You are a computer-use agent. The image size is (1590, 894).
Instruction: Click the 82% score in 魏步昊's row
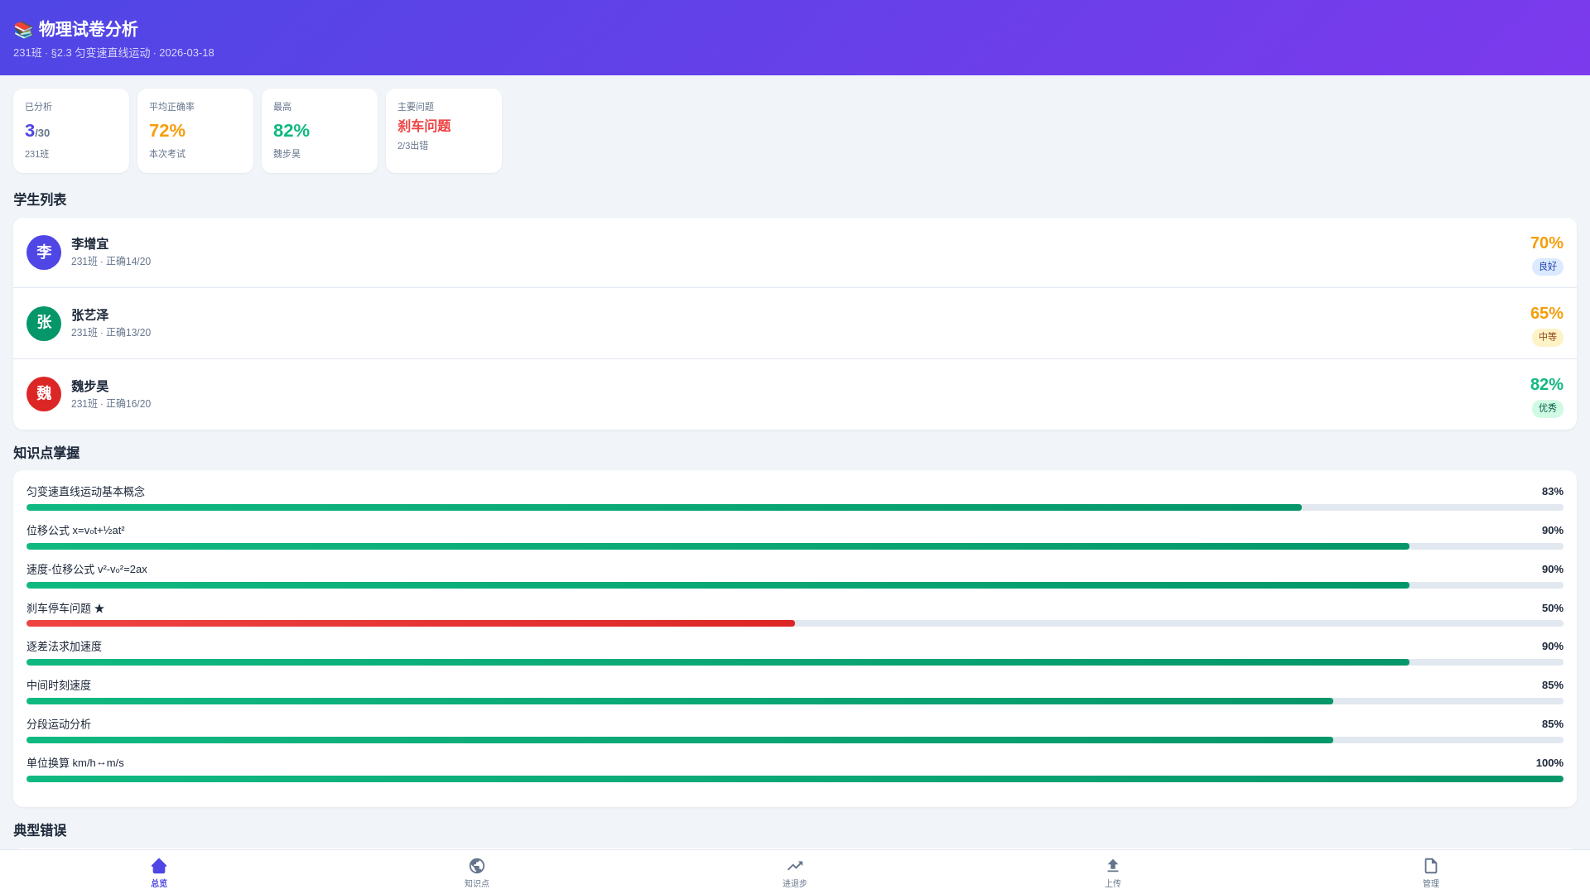[1546, 384]
